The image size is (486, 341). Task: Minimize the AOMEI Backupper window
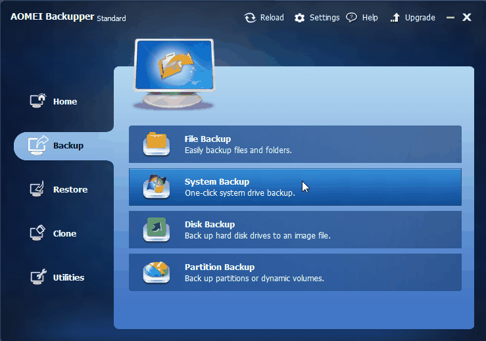click(450, 18)
